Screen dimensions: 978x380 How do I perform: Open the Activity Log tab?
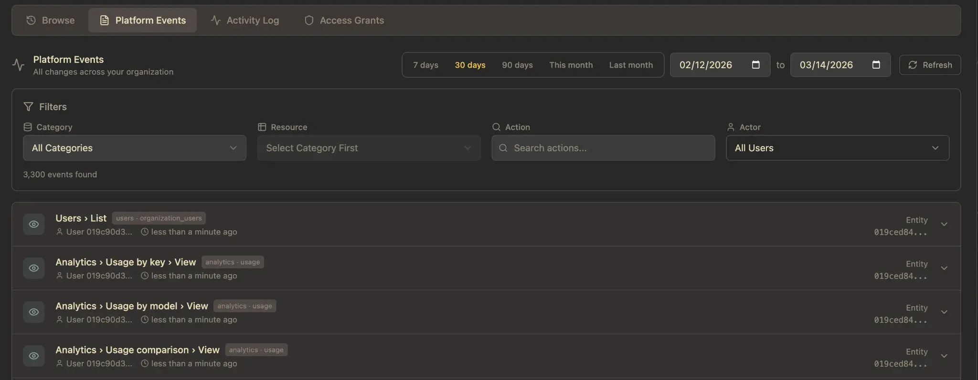[x=245, y=21]
